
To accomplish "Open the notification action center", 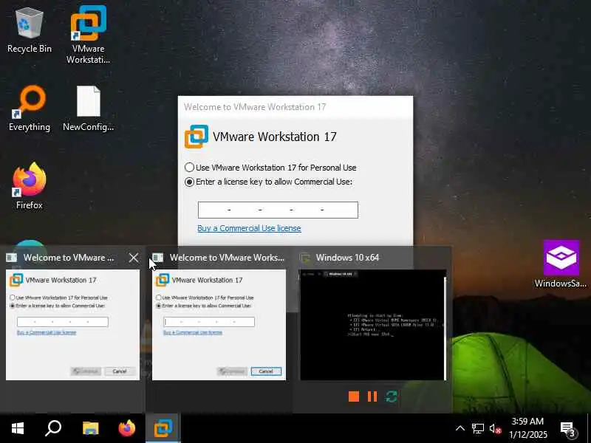I will point(568,429).
